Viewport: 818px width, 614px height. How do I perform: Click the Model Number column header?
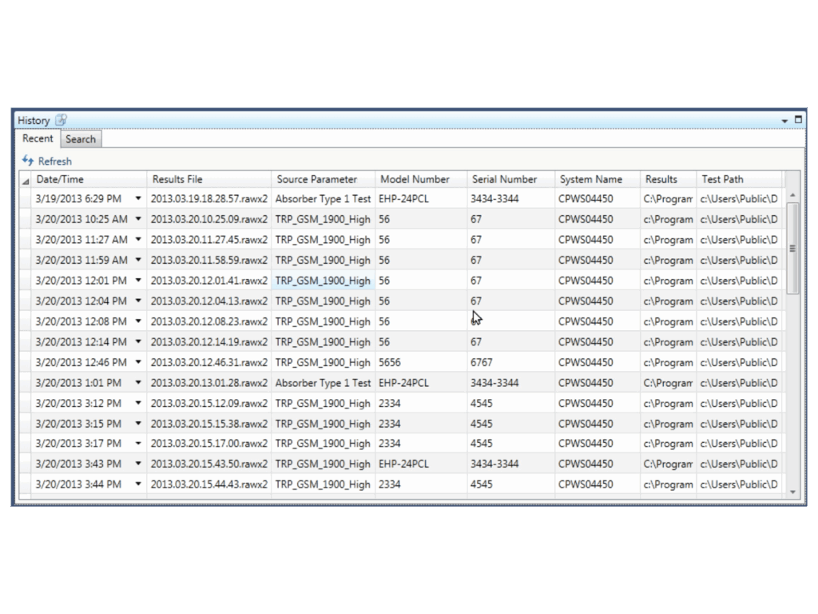415,179
